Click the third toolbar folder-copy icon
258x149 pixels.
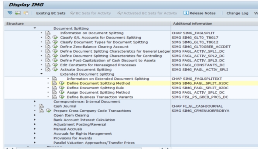coord(26,13)
